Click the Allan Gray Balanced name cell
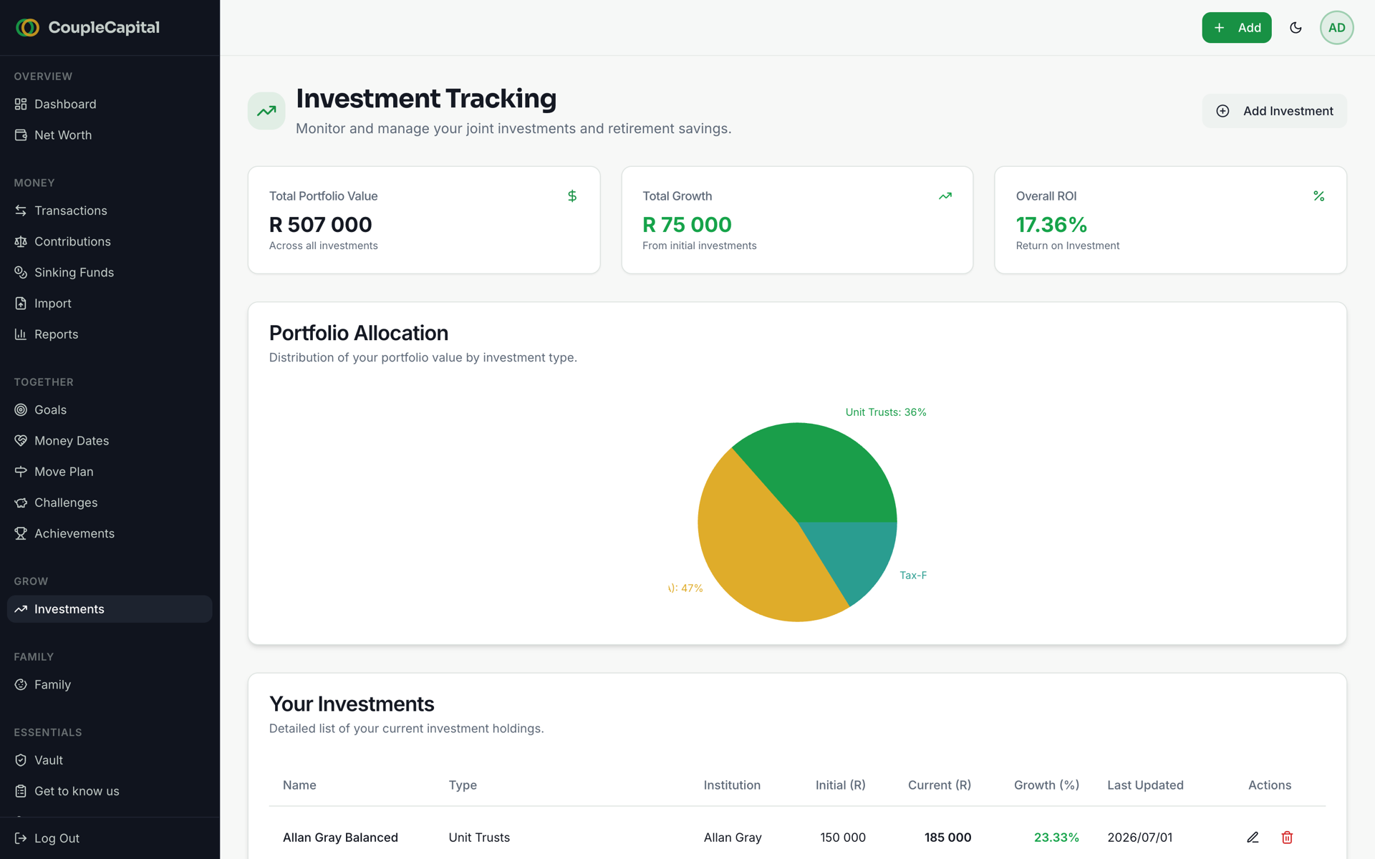1375x859 pixels. (x=340, y=838)
